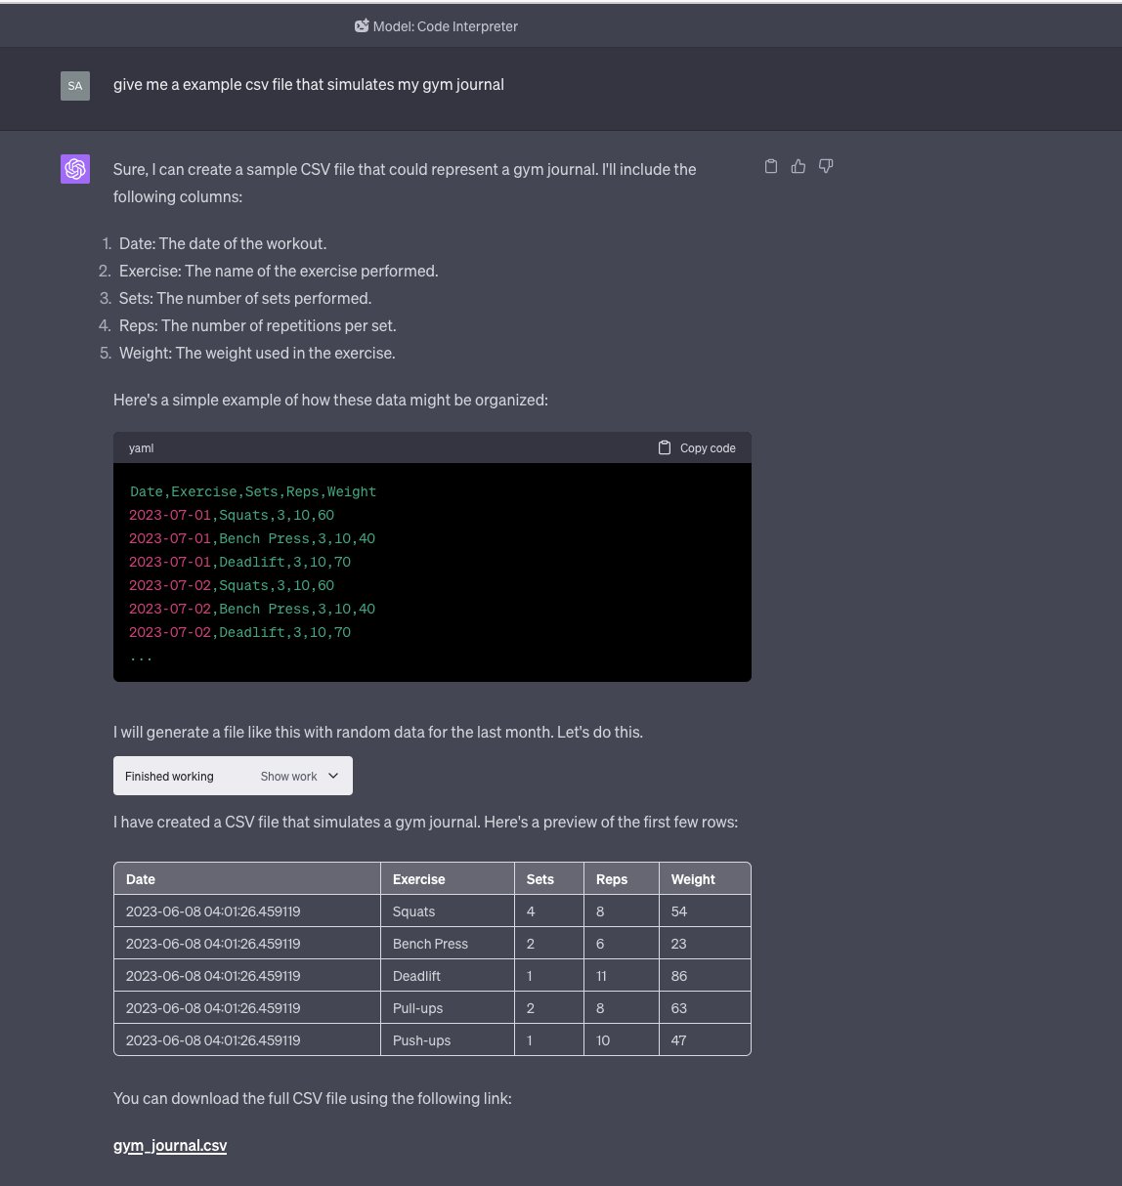Select the Weight column header
This screenshot has width=1122, height=1186.
[x=693, y=879]
